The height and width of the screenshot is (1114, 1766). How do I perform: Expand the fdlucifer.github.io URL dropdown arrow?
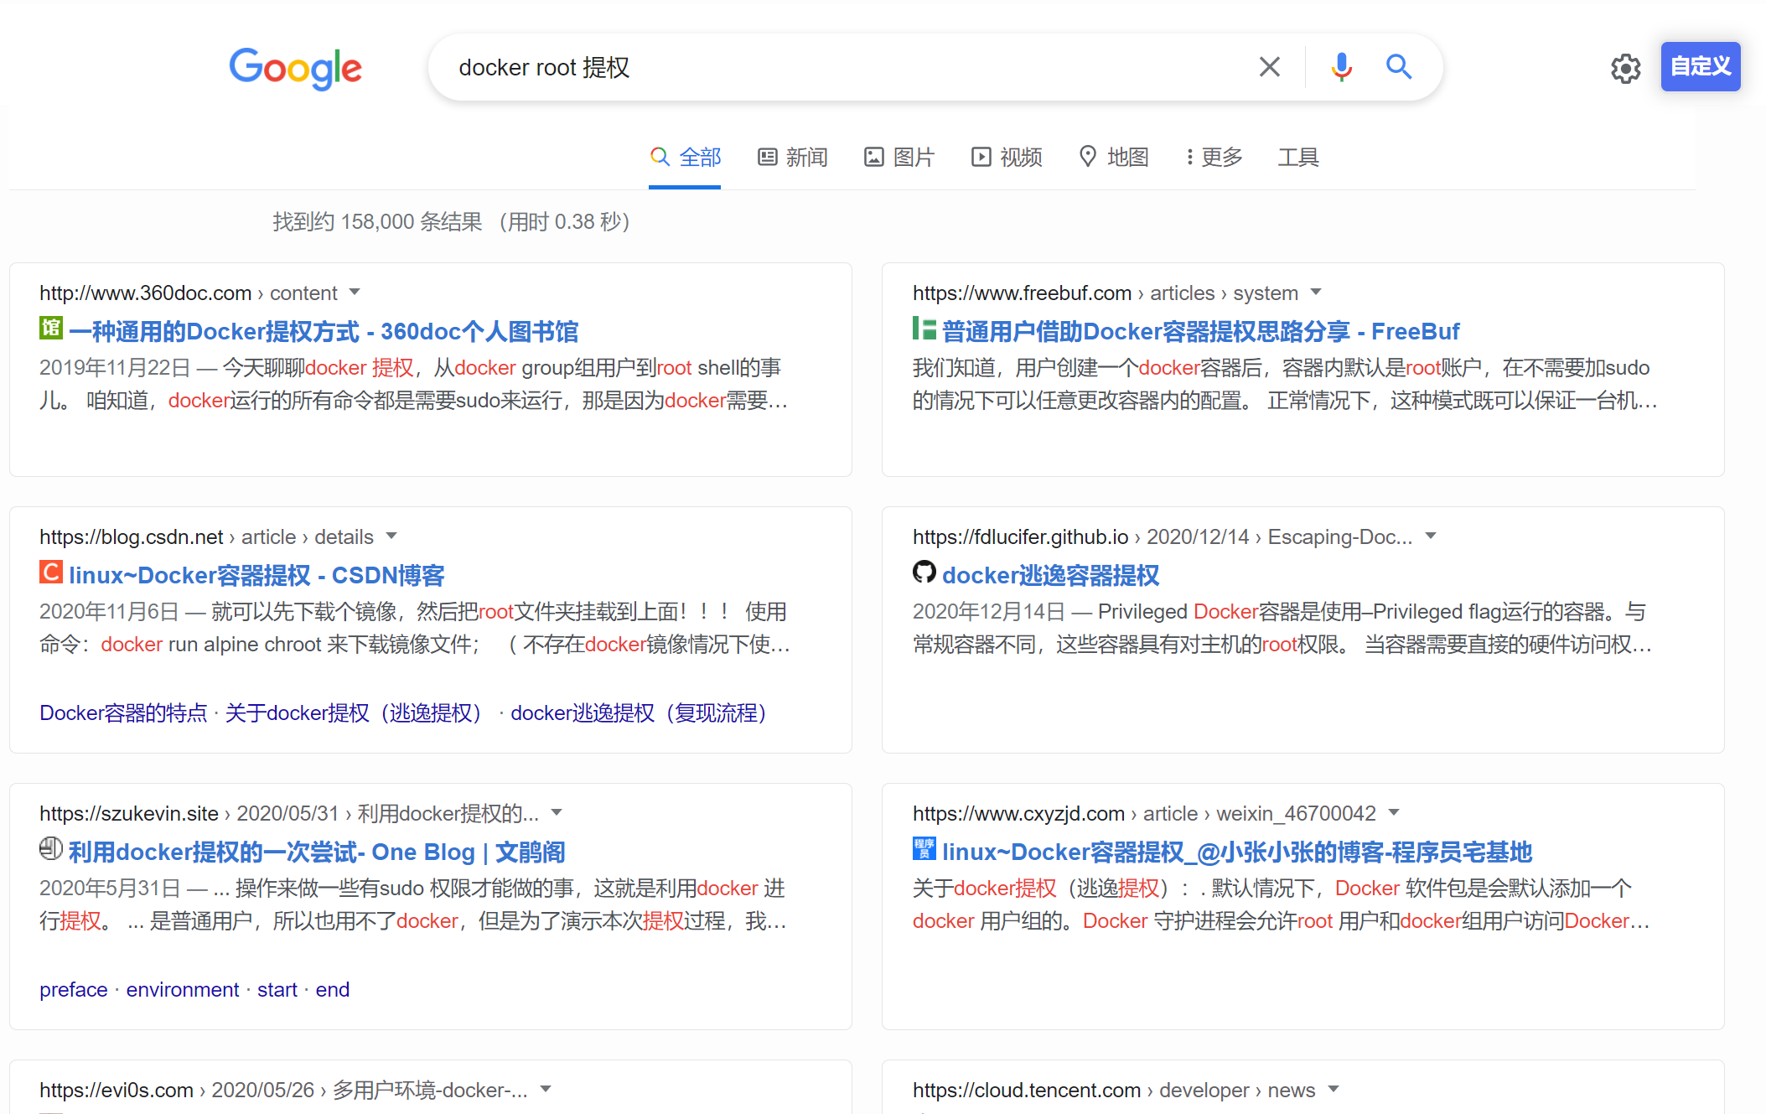click(x=1431, y=536)
